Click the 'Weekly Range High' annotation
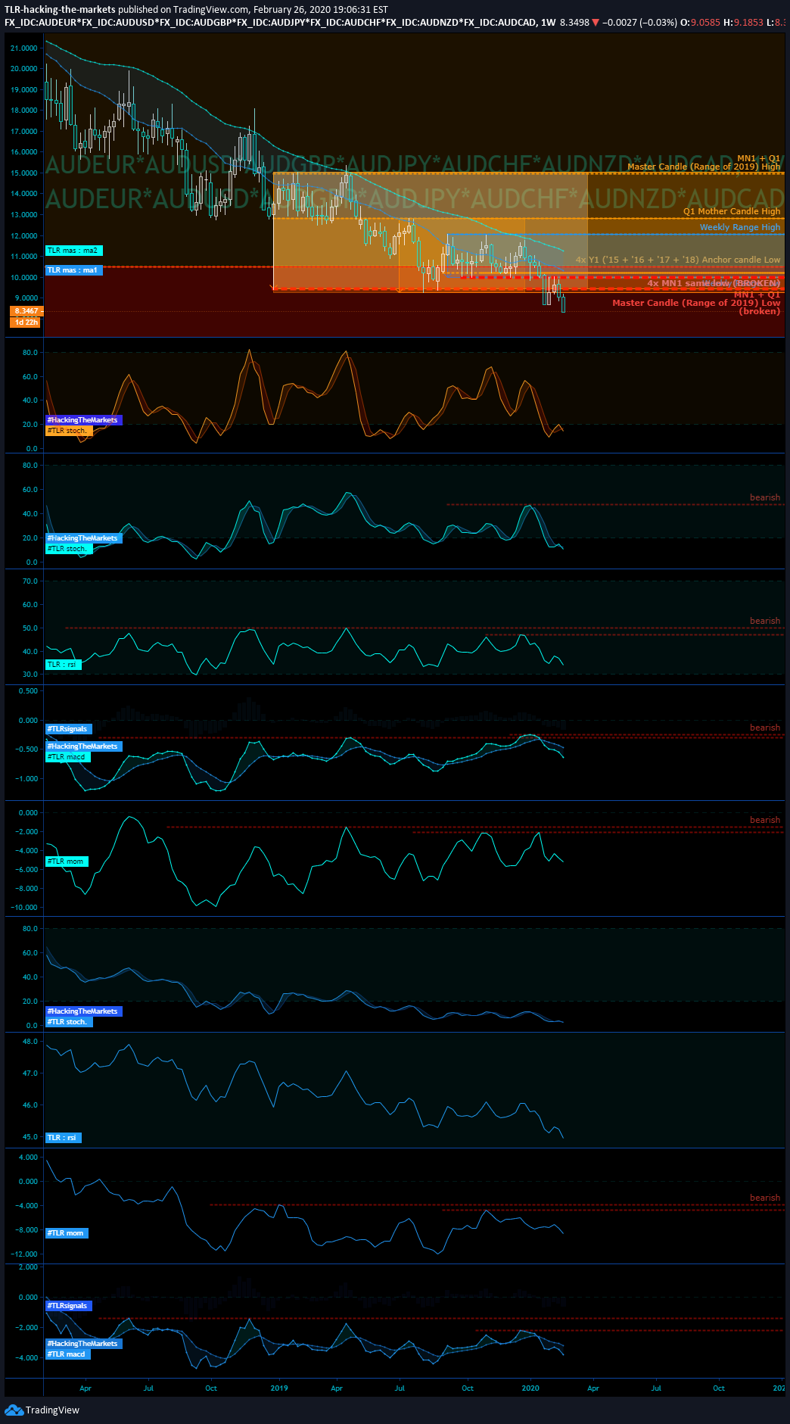 (x=739, y=227)
